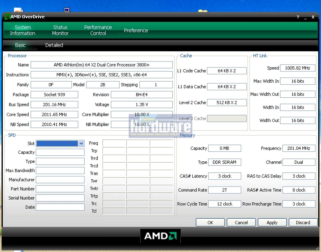The height and width of the screenshot is (252, 321).
Task: Open the Preference tab
Action: [136, 30]
